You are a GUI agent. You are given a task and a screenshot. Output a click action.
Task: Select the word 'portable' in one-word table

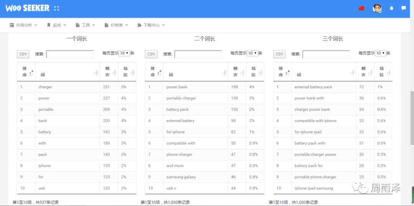[46, 109]
